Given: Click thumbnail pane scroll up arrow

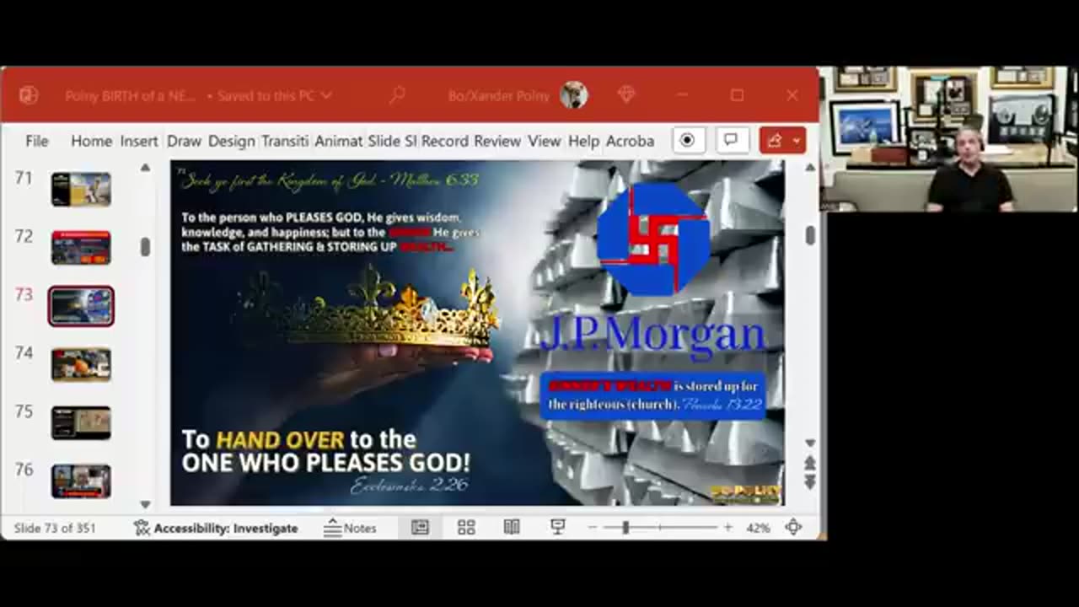Looking at the screenshot, I should coord(145,168).
